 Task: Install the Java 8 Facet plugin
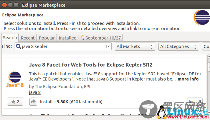point(195,101)
